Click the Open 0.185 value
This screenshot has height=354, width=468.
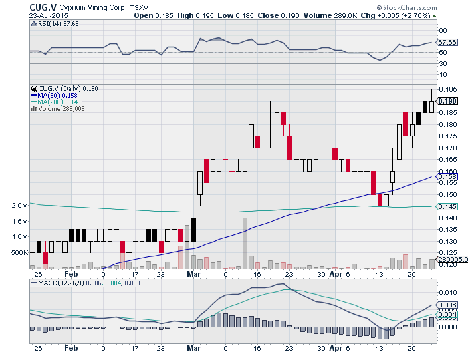[x=154, y=15]
